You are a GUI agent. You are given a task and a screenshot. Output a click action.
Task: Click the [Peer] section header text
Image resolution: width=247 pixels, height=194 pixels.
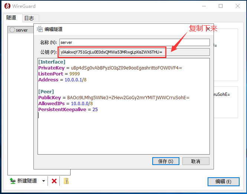(x=46, y=92)
